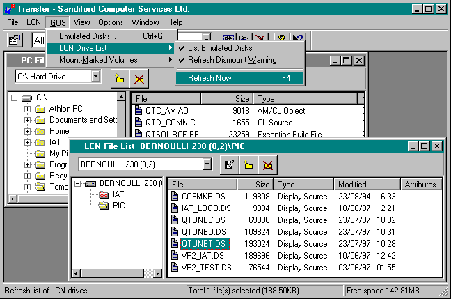Open the Options menu
The image size is (451, 299).
[x=111, y=22]
